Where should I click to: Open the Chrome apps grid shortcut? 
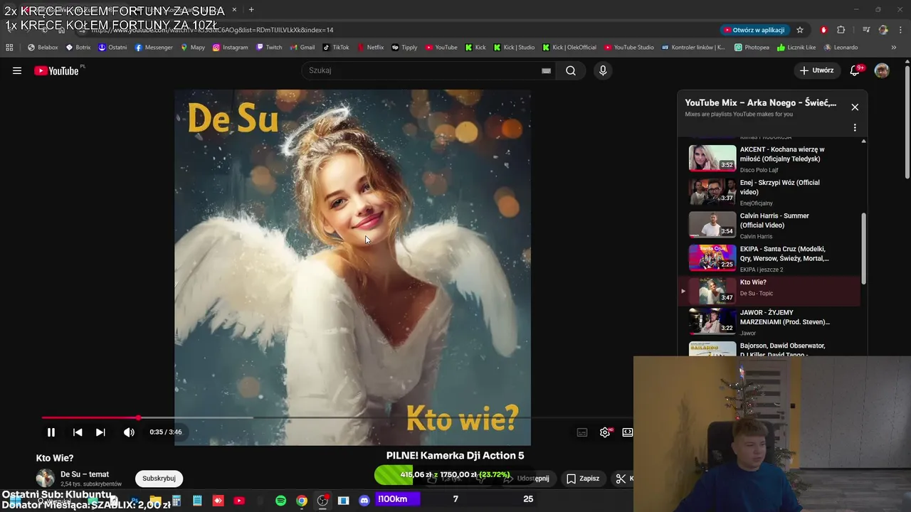click(9, 48)
